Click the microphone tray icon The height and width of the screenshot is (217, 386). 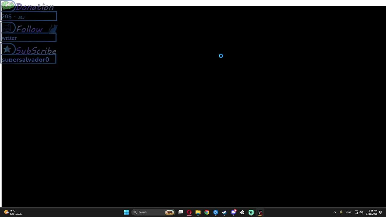[x=341, y=212]
